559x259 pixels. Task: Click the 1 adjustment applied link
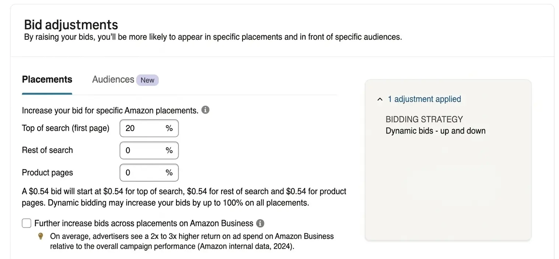tap(424, 99)
